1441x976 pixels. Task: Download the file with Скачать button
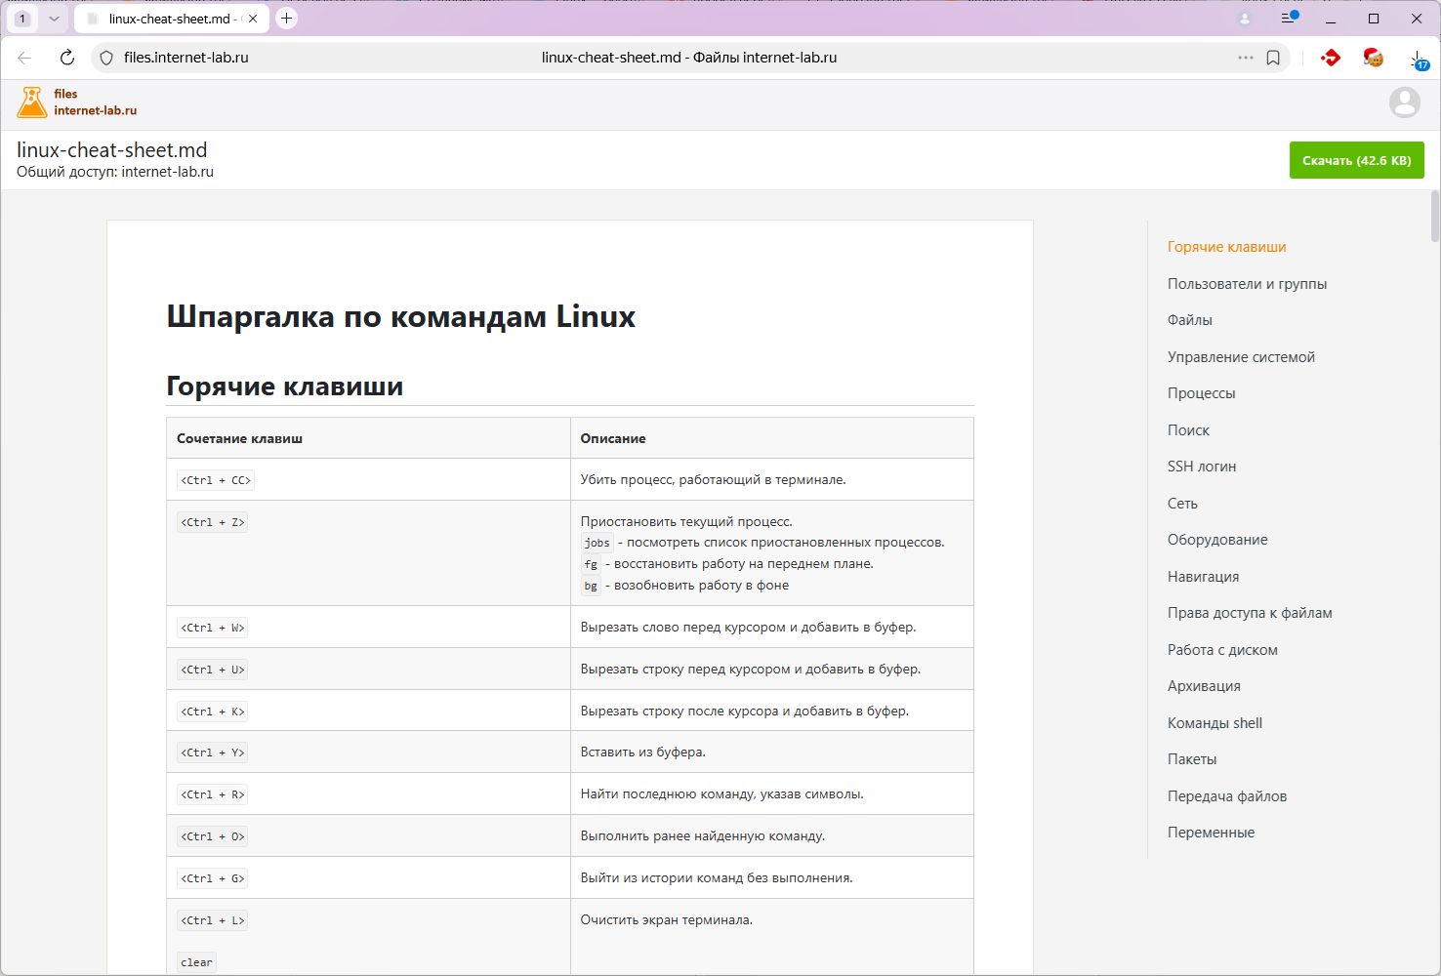(1356, 161)
